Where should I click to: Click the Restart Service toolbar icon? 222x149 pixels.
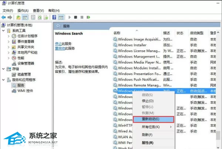(x=88, y=17)
